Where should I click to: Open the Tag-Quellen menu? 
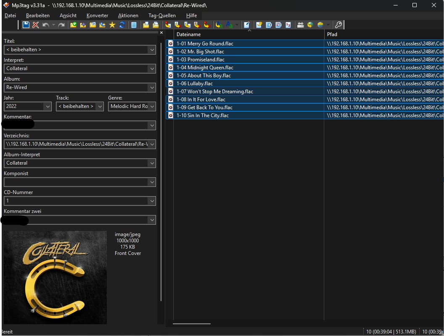coord(162,16)
